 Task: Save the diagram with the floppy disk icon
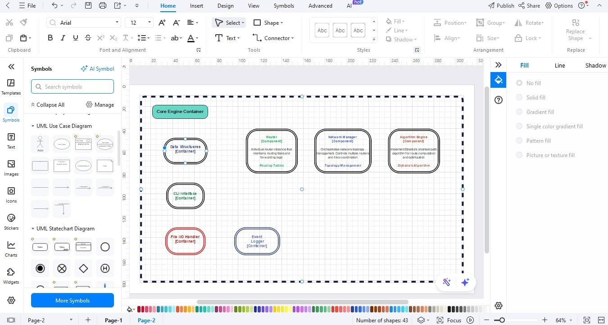[x=88, y=5]
